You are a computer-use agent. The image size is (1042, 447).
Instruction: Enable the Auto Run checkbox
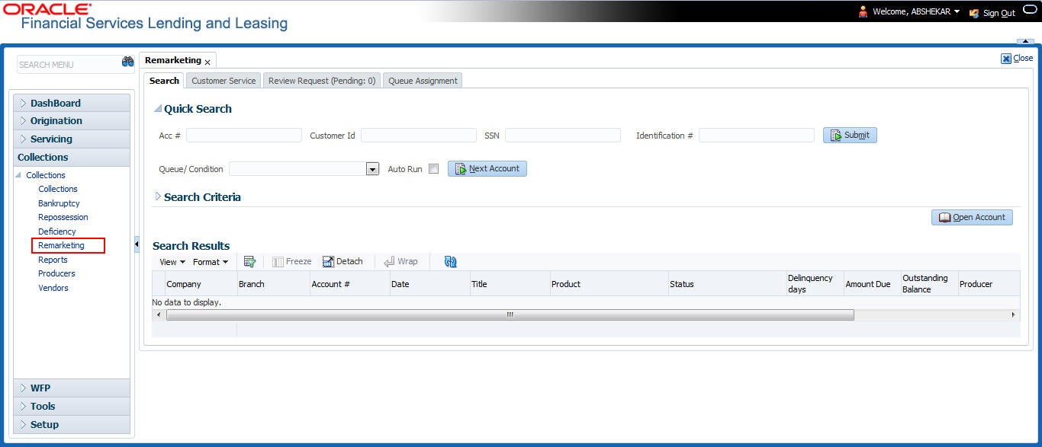coord(433,169)
